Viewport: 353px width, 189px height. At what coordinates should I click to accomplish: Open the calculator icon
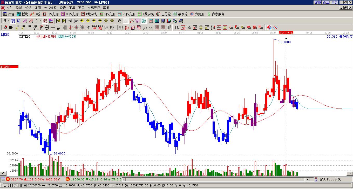click(x=157, y=21)
